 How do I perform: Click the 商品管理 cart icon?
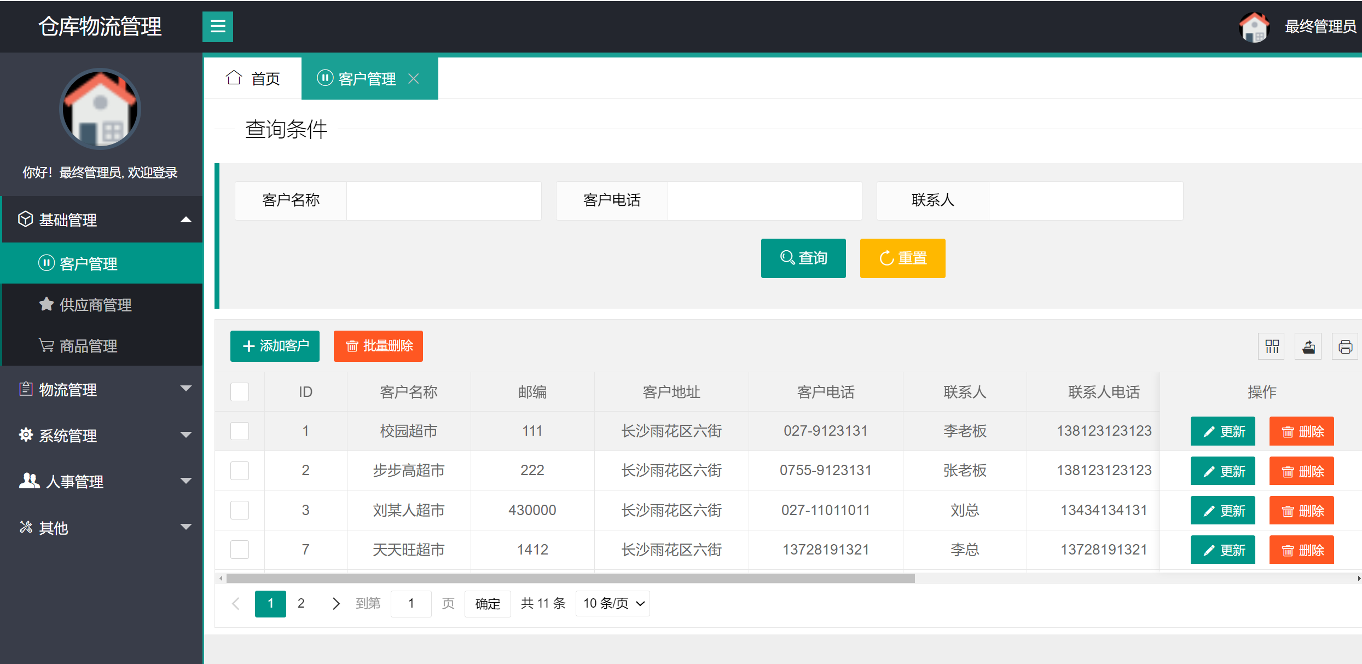point(47,345)
